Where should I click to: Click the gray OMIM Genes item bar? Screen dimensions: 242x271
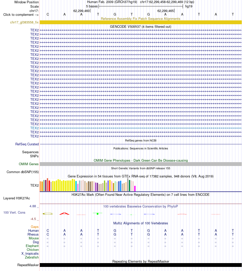pyautogui.click(x=141, y=164)
